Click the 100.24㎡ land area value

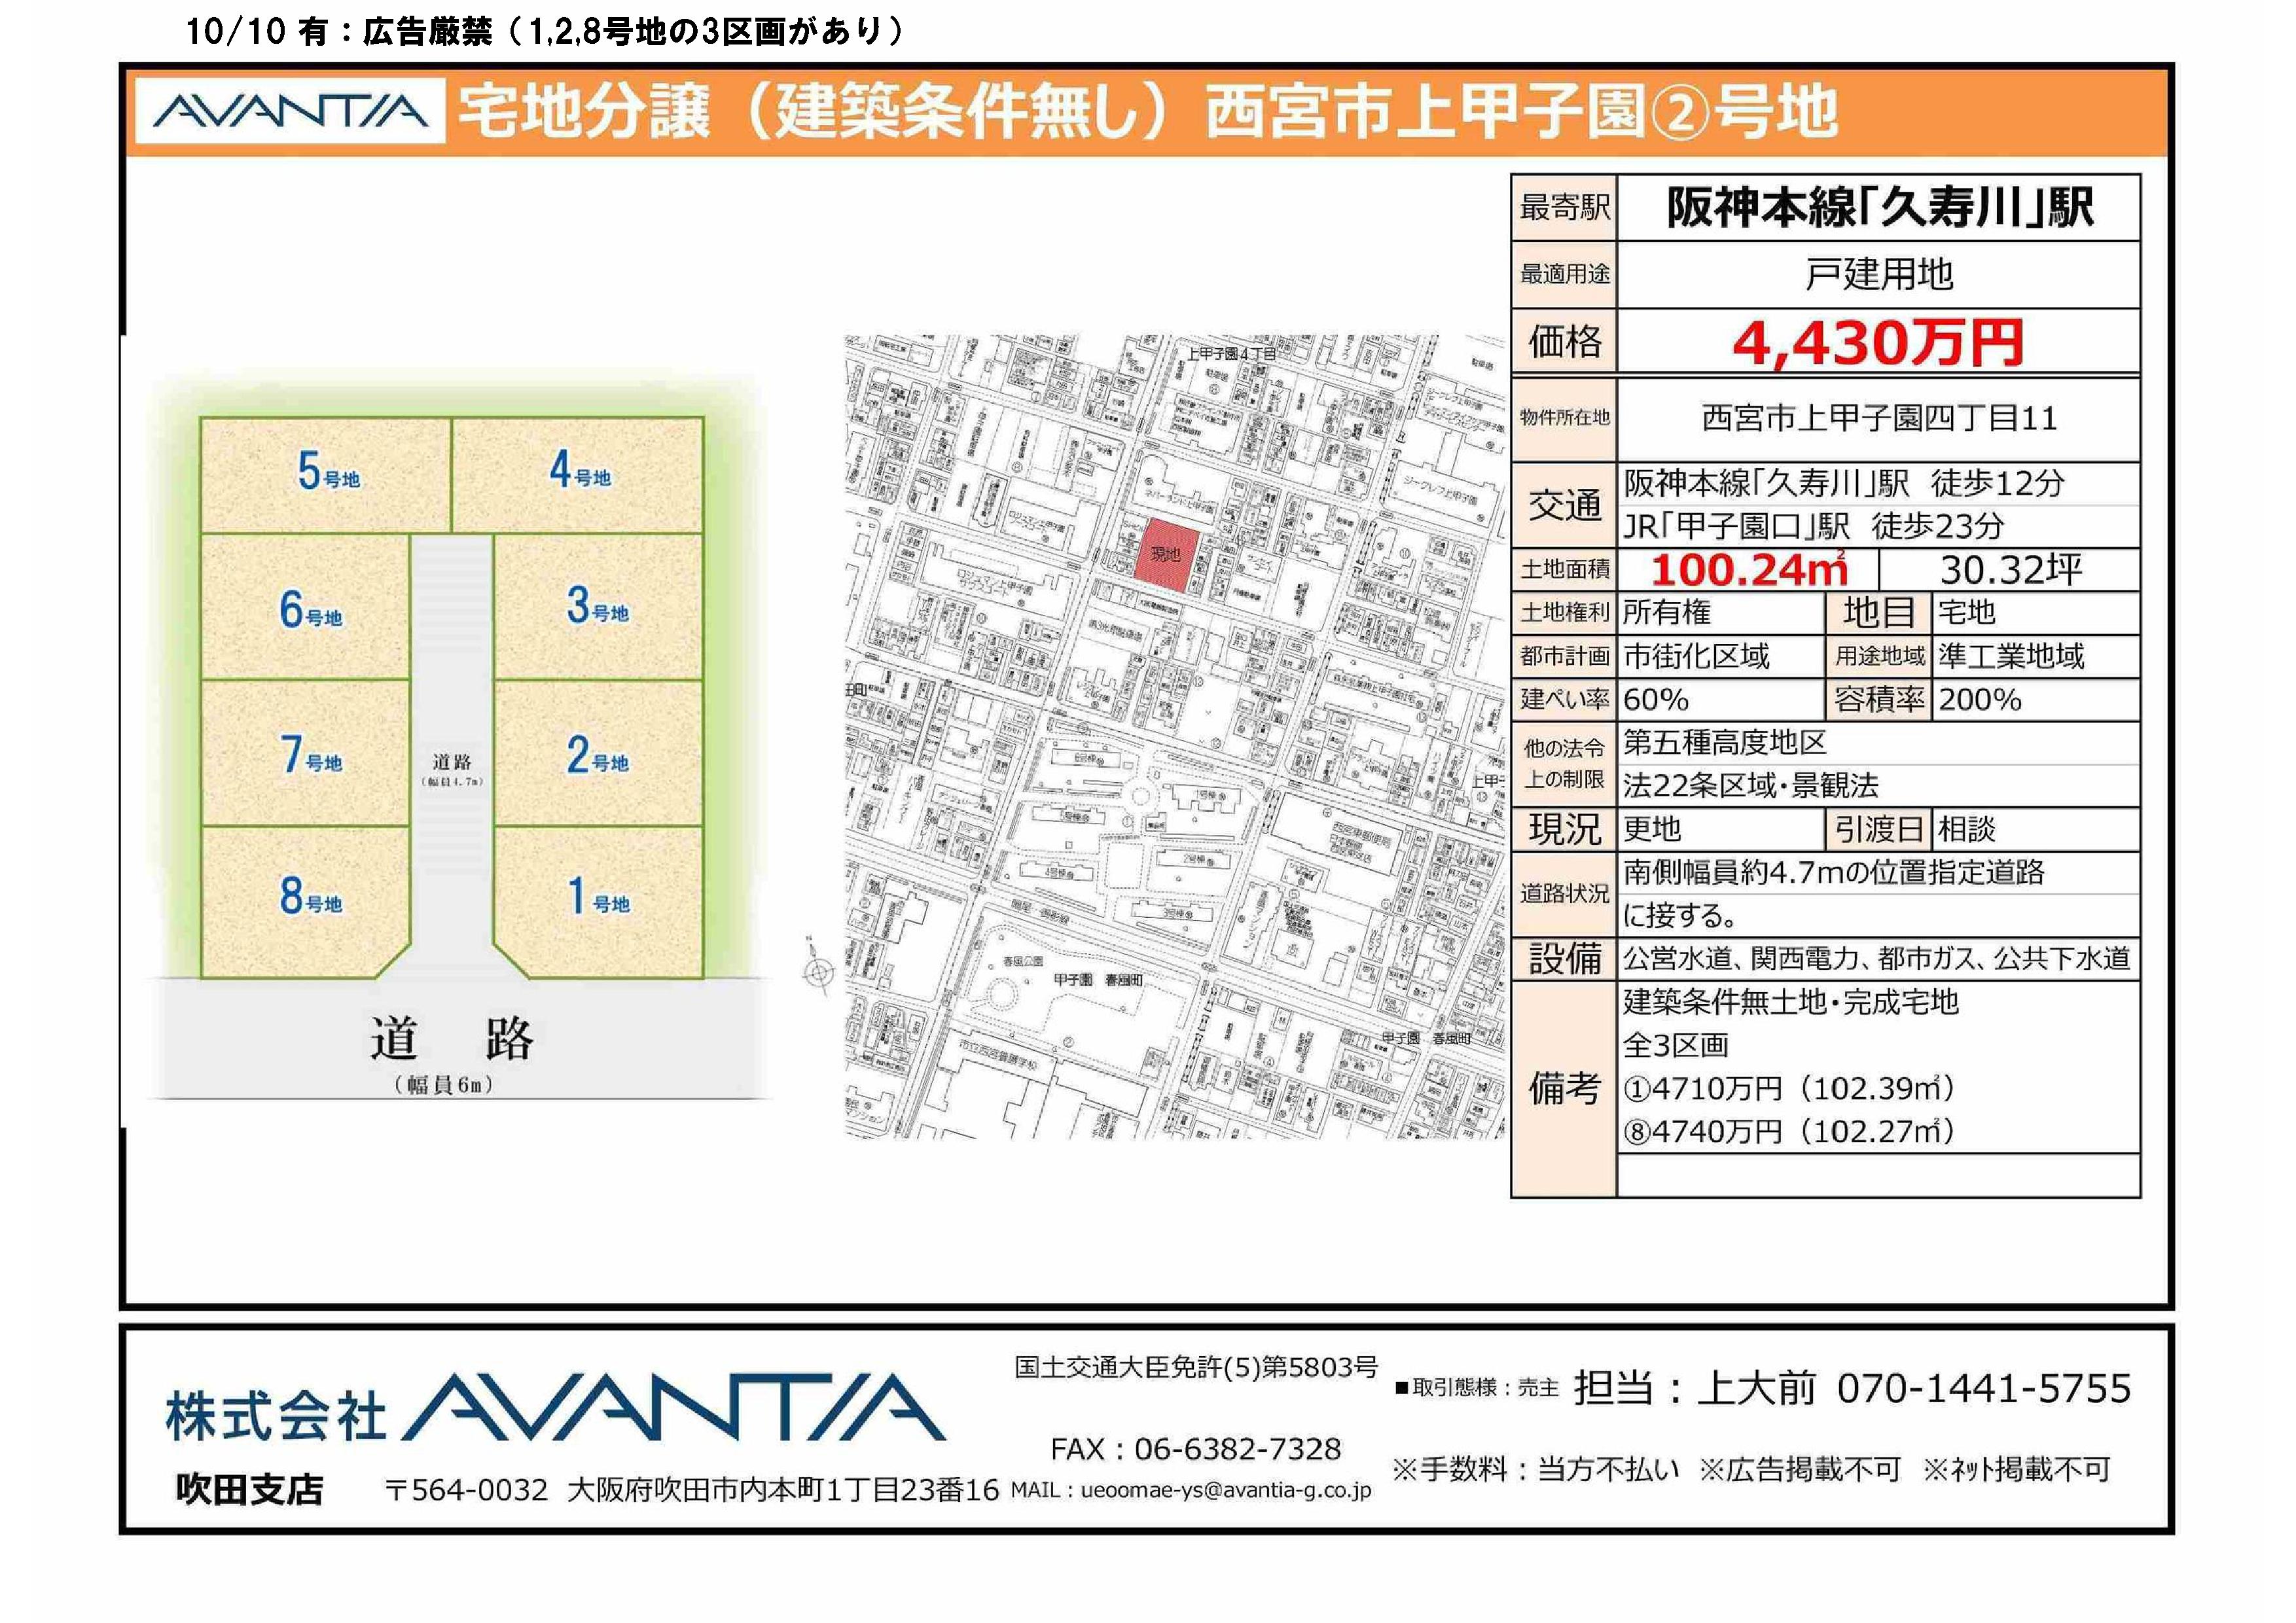point(1749,570)
